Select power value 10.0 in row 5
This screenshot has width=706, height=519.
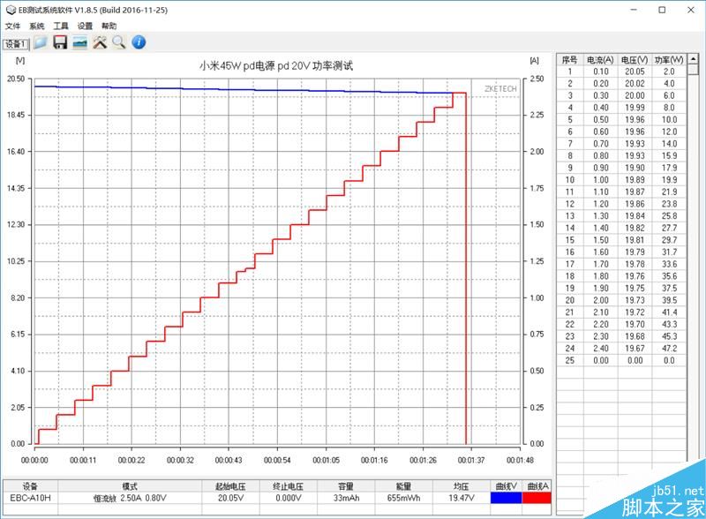[x=669, y=120]
